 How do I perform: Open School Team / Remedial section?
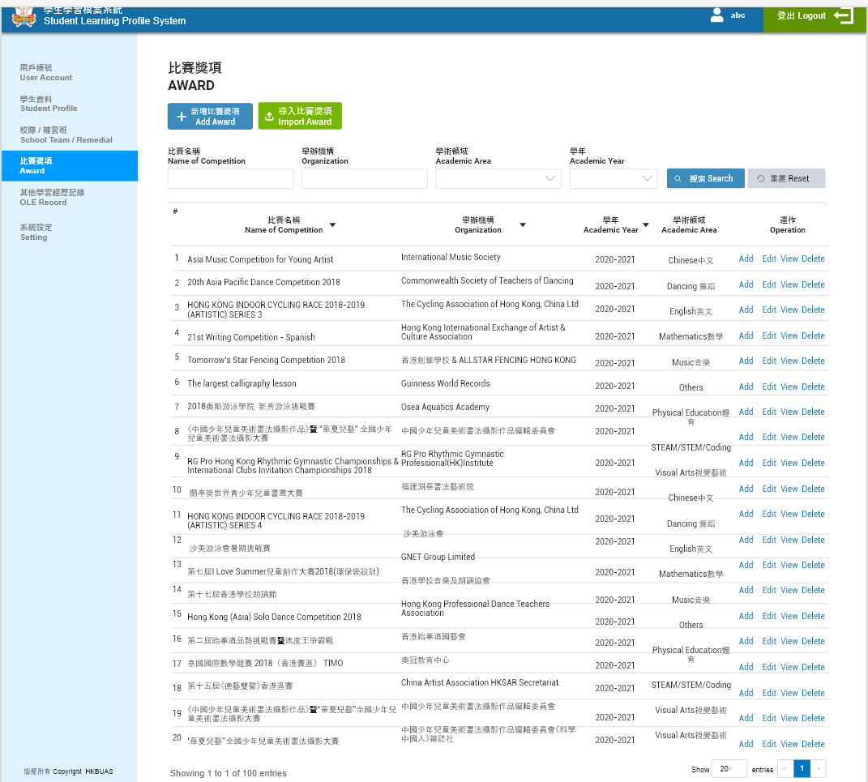[66, 135]
